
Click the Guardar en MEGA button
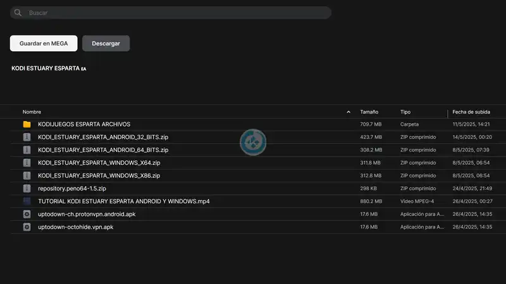(44, 44)
